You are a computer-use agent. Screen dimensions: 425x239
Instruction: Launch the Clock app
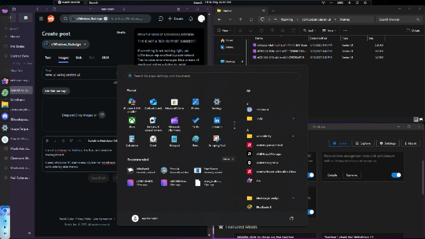click(153, 141)
